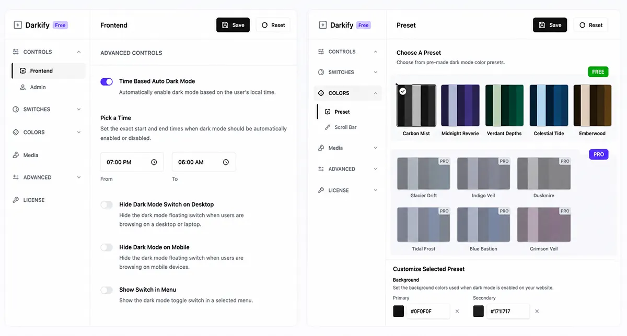Clear the Secondary background color with X
This screenshot has height=336, width=627.
[x=537, y=311]
